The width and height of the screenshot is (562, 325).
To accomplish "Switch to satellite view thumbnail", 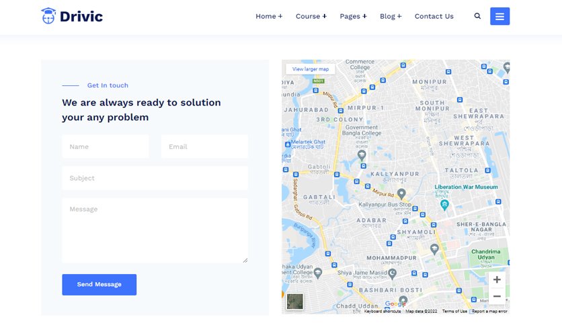I will (295, 301).
